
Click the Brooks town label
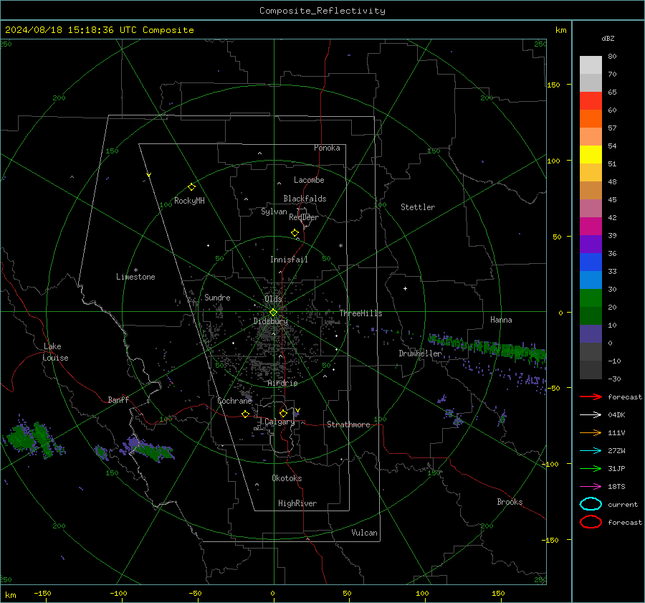(x=510, y=502)
